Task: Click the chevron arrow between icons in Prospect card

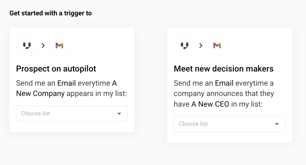Action: pyautogui.click(x=43, y=45)
